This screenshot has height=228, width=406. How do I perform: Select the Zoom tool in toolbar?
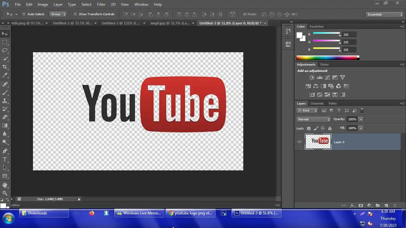[5, 193]
